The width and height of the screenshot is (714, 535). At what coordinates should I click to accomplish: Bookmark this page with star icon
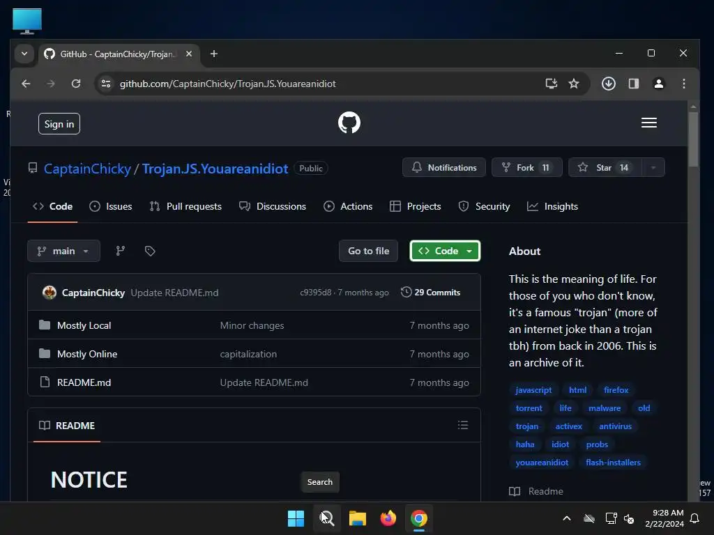pyautogui.click(x=574, y=84)
